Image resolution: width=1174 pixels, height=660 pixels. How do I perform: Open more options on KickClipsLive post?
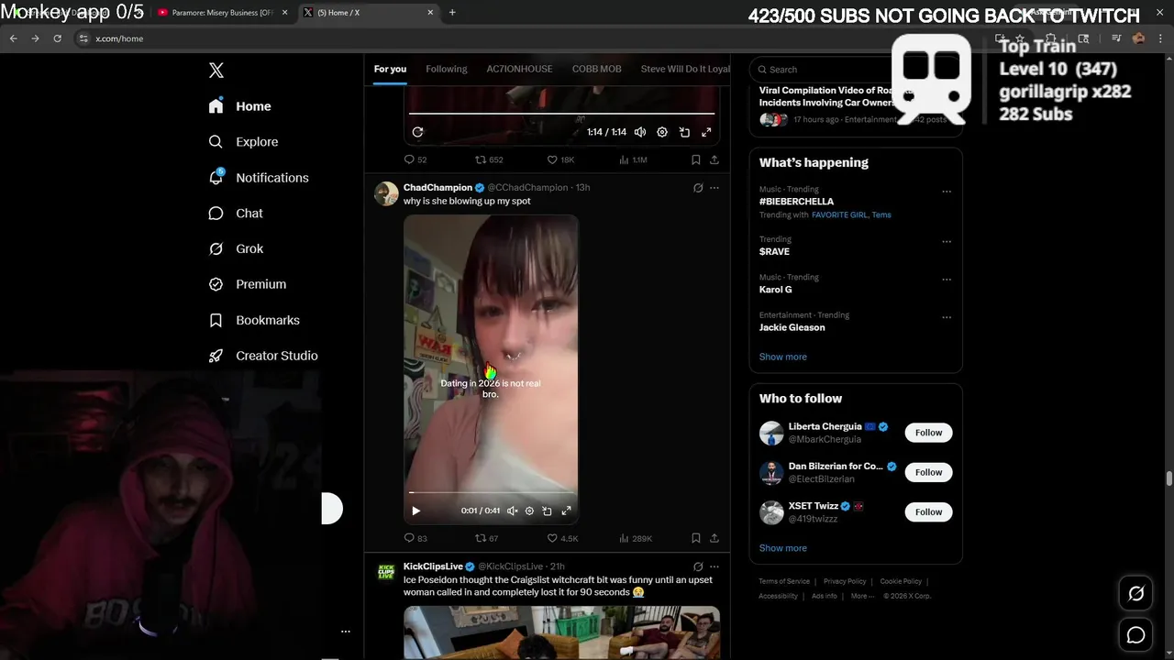[714, 566]
